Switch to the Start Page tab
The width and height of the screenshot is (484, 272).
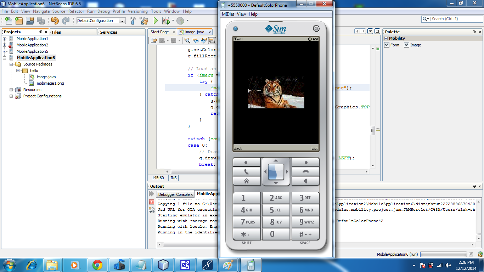click(x=159, y=32)
